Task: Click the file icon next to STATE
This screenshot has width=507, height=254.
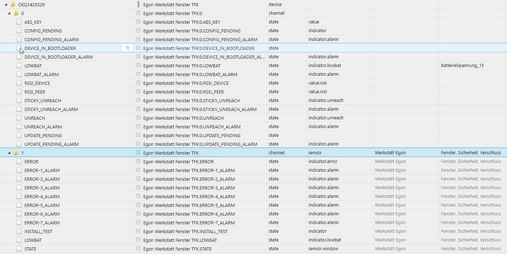Action: pos(19,249)
